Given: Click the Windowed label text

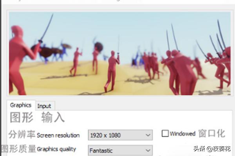Looking at the screenshot, I should (183, 134).
